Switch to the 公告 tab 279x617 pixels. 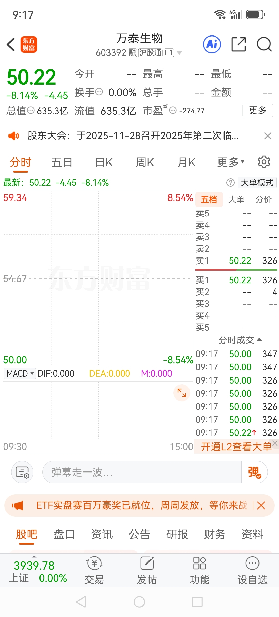pos(139,534)
